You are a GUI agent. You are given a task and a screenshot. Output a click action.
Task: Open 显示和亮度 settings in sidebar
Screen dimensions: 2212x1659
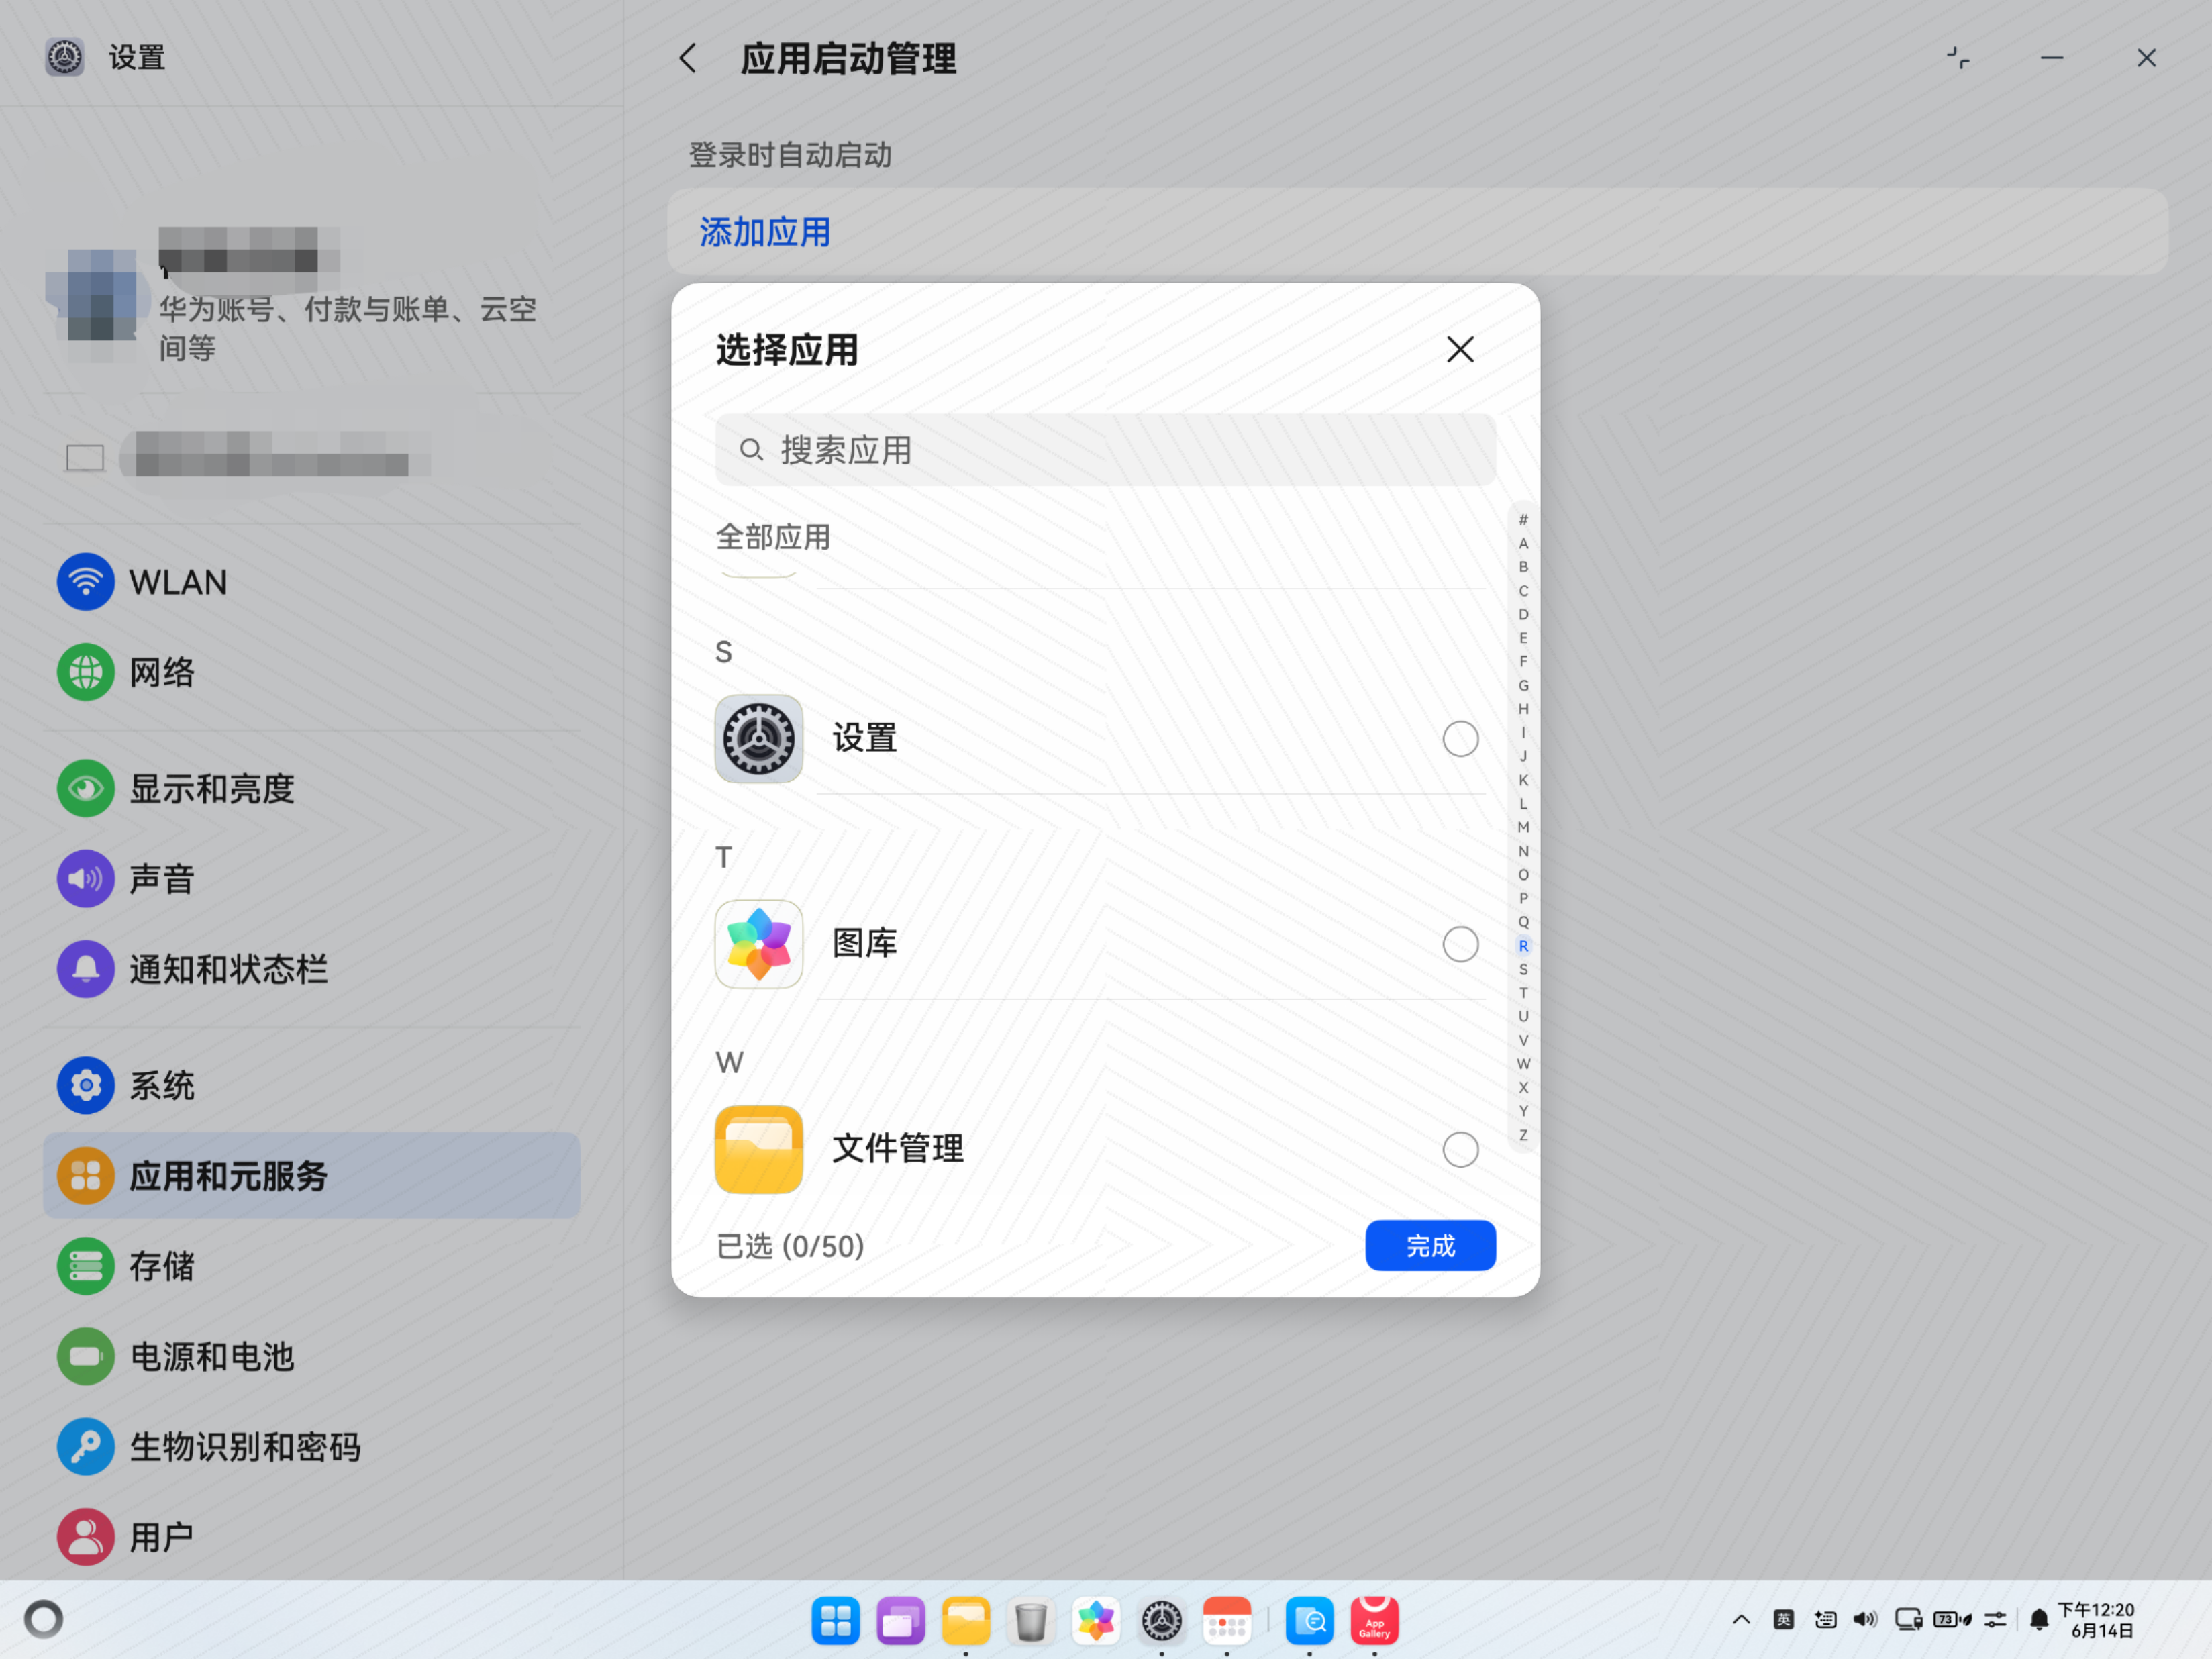tap(311, 789)
